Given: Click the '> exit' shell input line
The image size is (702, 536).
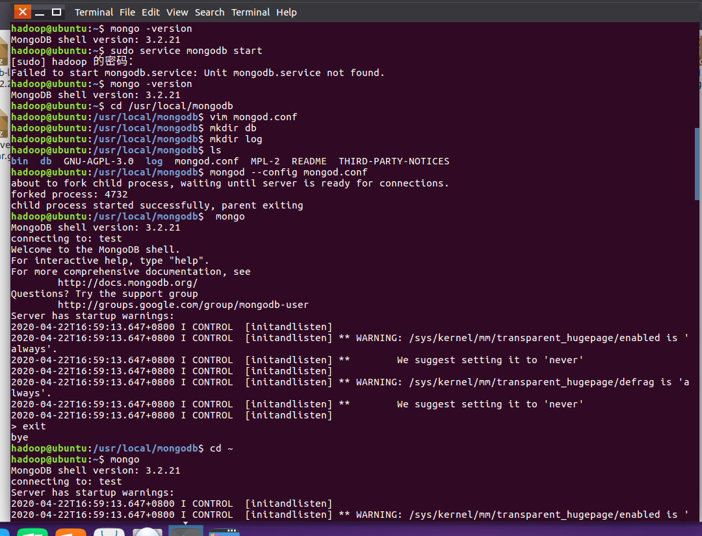Looking at the screenshot, I should (28, 426).
